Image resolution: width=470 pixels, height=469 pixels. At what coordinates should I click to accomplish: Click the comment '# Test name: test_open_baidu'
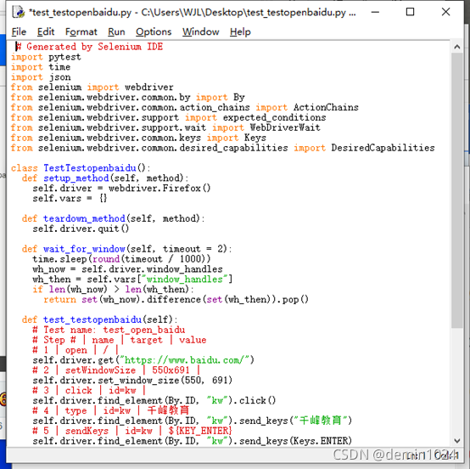point(109,330)
